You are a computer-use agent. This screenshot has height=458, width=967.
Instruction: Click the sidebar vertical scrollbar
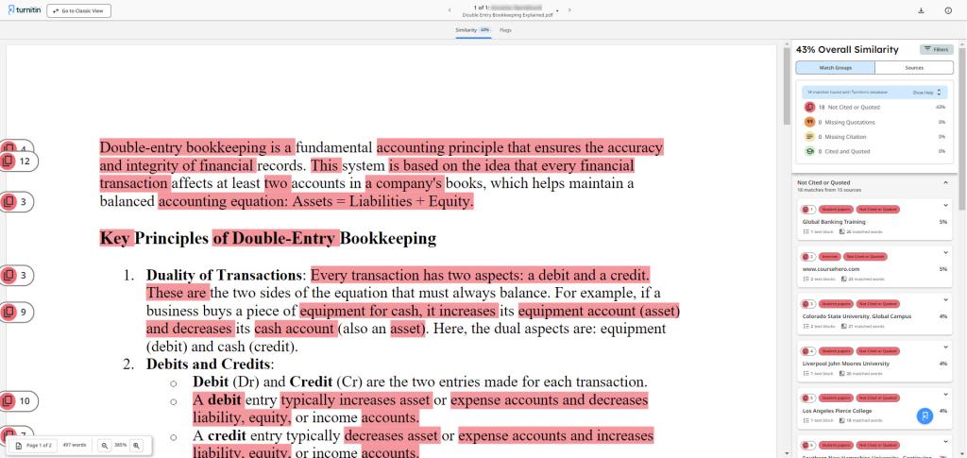coord(962,129)
